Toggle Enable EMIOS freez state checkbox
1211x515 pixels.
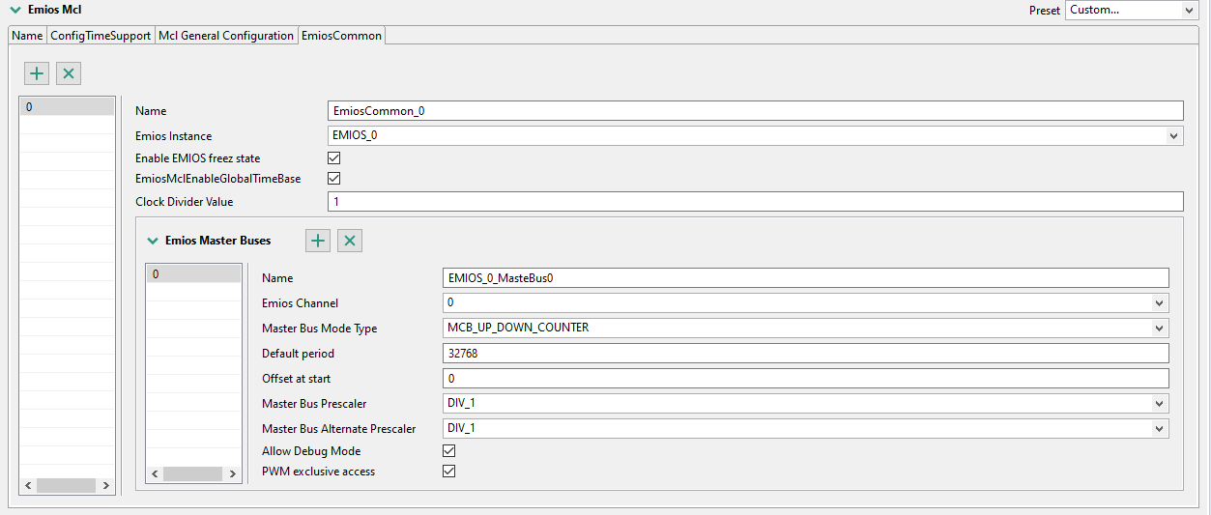click(334, 157)
